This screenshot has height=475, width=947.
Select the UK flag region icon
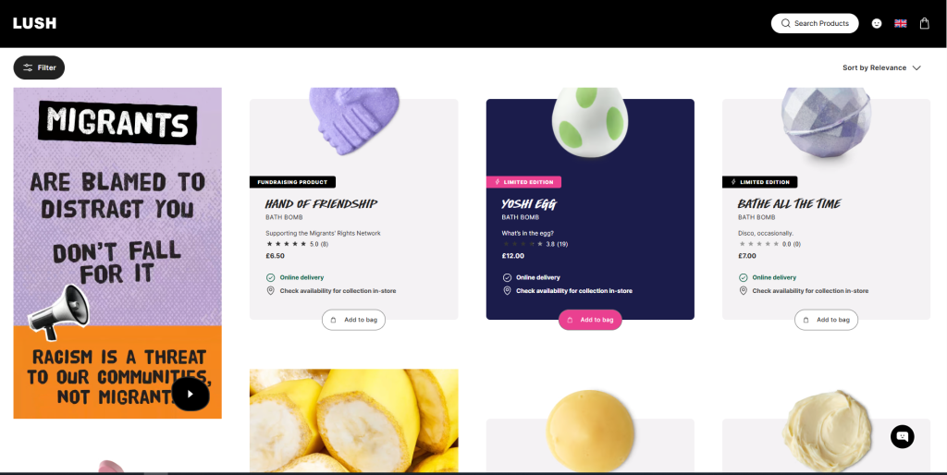pos(901,23)
